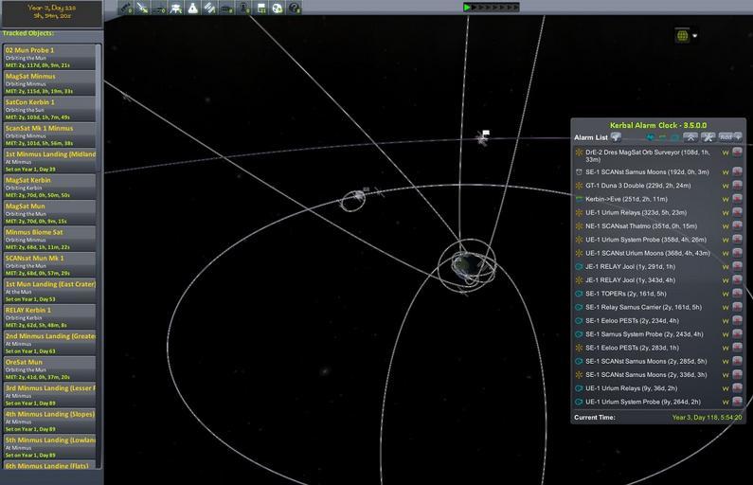Select OreSat Mun tracked vessel
This screenshot has width=753, height=485.
tap(50, 368)
